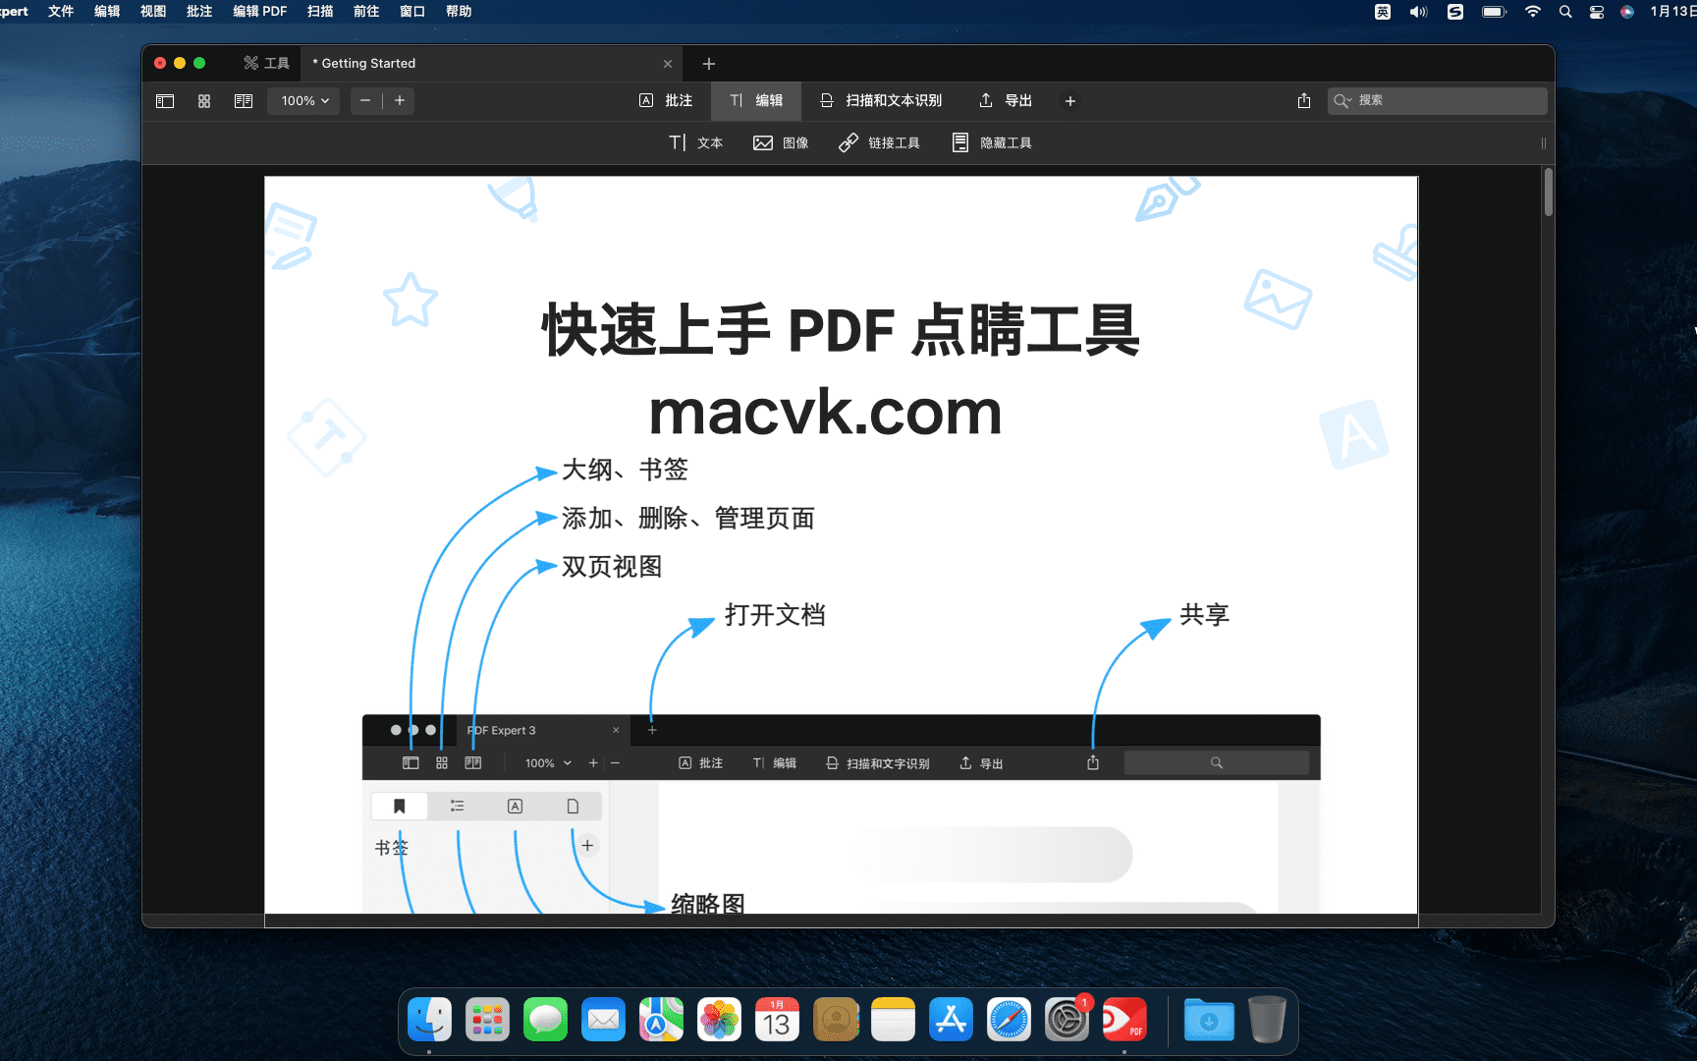Open the Downloads folder in the Dock
This screenshot has height=1061, width=1697.
tap(1209, 1020)
